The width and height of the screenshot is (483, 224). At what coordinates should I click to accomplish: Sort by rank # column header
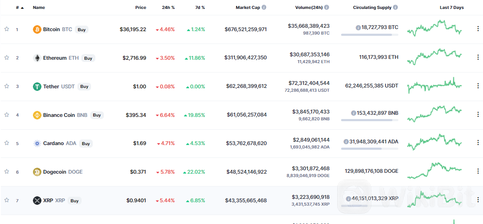tap(20, 7)
